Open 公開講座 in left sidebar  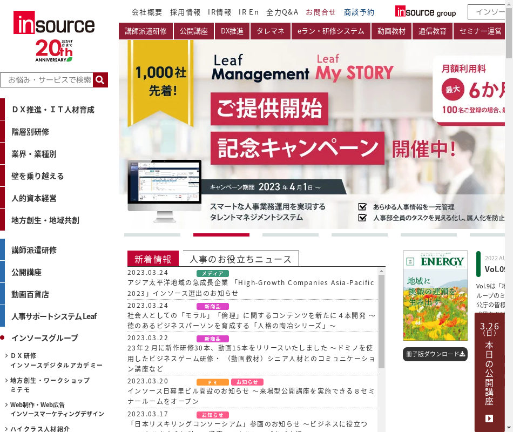tap(54, 272)
